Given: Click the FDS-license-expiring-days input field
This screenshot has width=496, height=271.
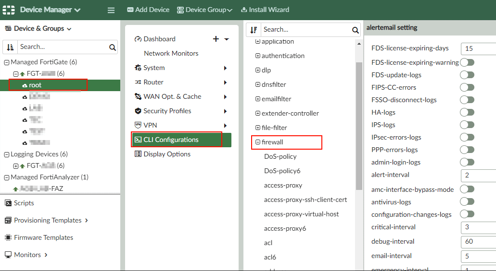Looking at the screenshot, I should click(479, 48).
